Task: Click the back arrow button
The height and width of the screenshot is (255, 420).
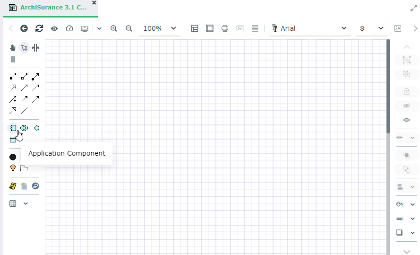Action: click(x=24, y=28)
